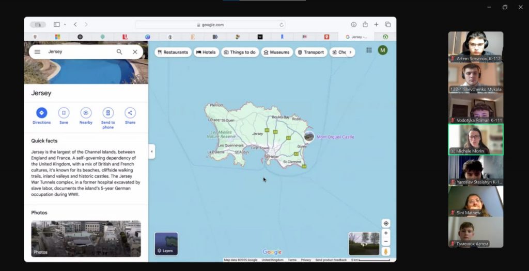
Task: Clear the Jersey search with X
Action: click(x=135, y=52)
